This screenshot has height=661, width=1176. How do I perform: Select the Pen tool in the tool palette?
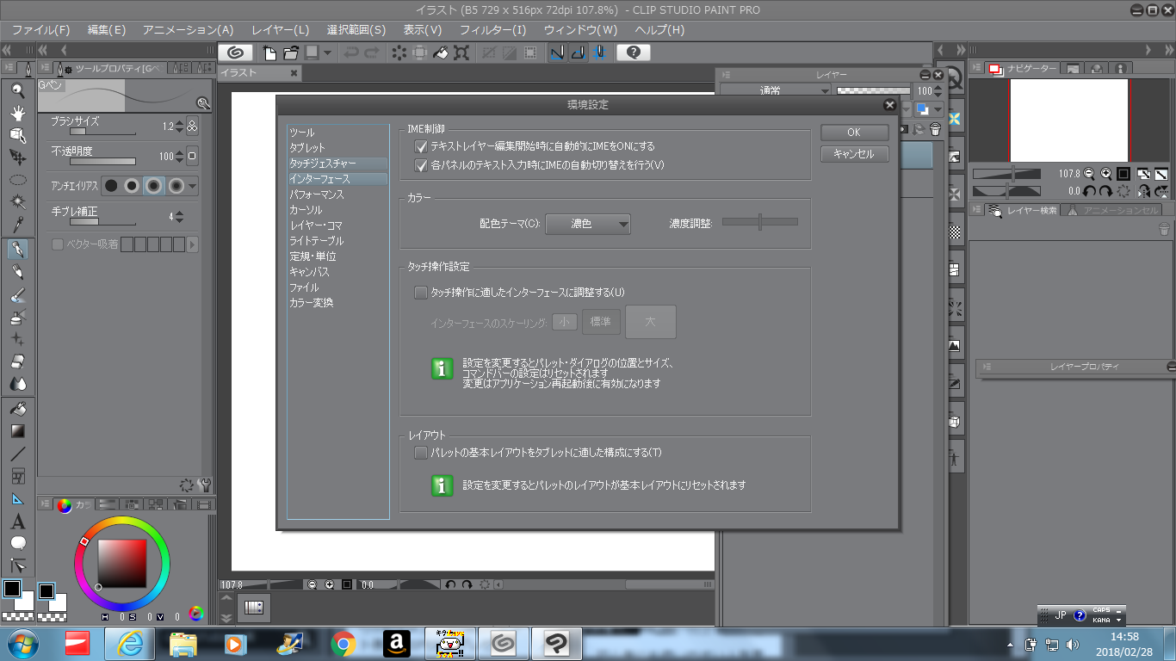(x=17, y=250)
